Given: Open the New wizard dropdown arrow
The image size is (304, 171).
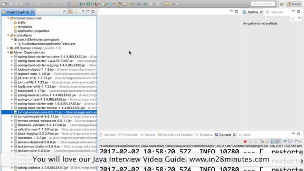Looking at the screenshot, I should [x=7, y=4].
